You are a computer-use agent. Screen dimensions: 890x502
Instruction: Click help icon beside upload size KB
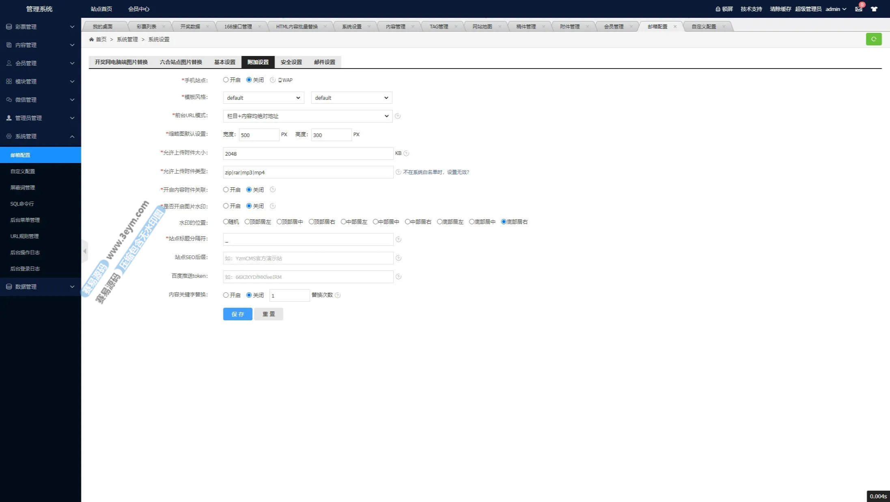406,153
